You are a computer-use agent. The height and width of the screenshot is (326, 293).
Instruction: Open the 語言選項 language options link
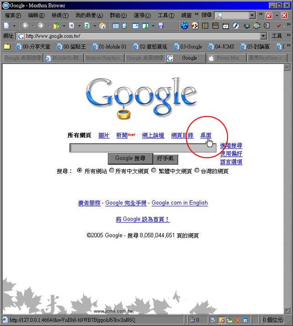point(231,162)
